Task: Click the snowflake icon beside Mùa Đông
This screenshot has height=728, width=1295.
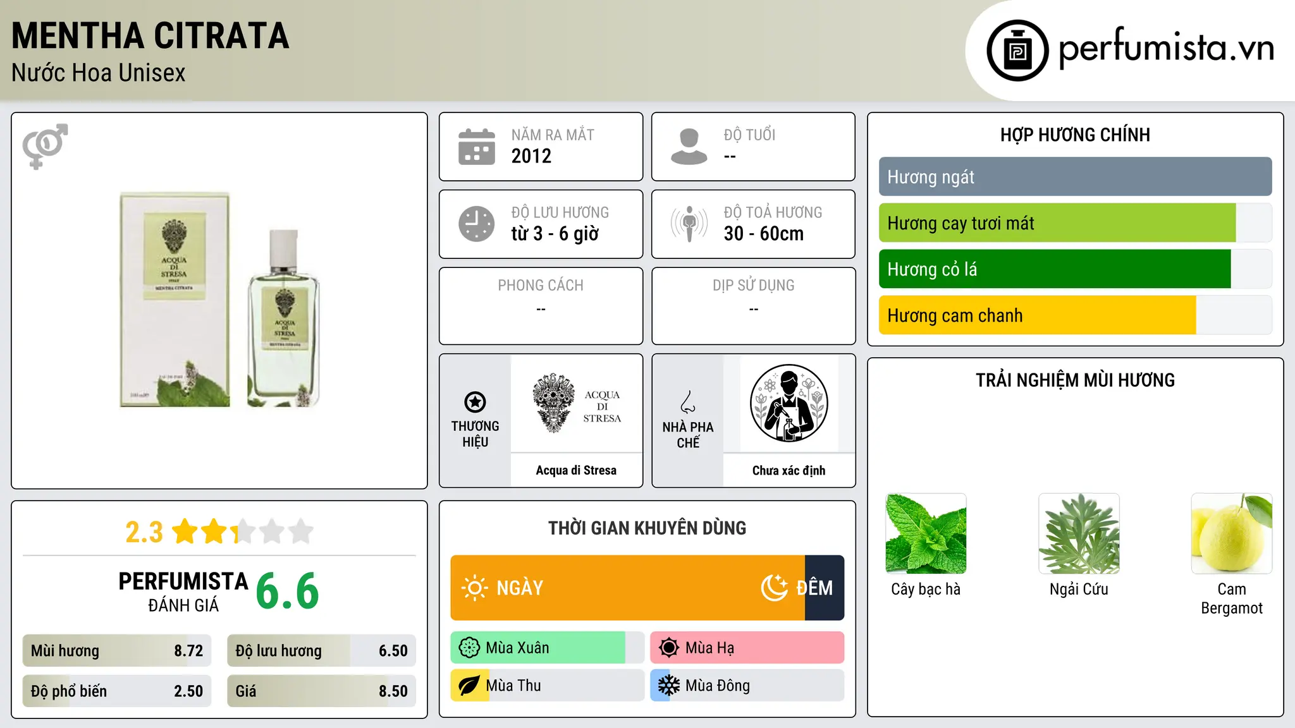Action: 669,686
